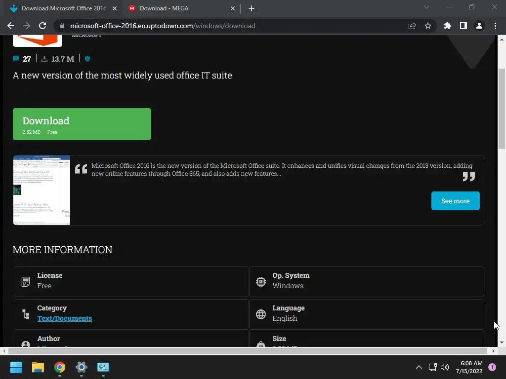
Task: Close the Download Microsoft Office 2016 tab
Action: point(115,8)
